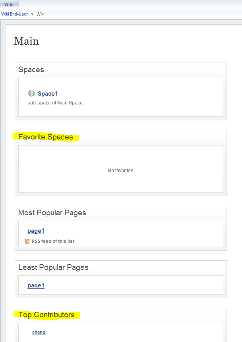242x342 pixels.
Task: Open the Space1 space link
Action: point(48,94)
